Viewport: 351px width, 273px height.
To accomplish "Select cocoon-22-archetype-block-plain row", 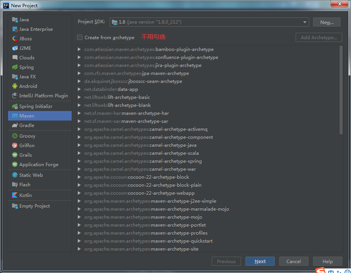I will tap(208, 185).
